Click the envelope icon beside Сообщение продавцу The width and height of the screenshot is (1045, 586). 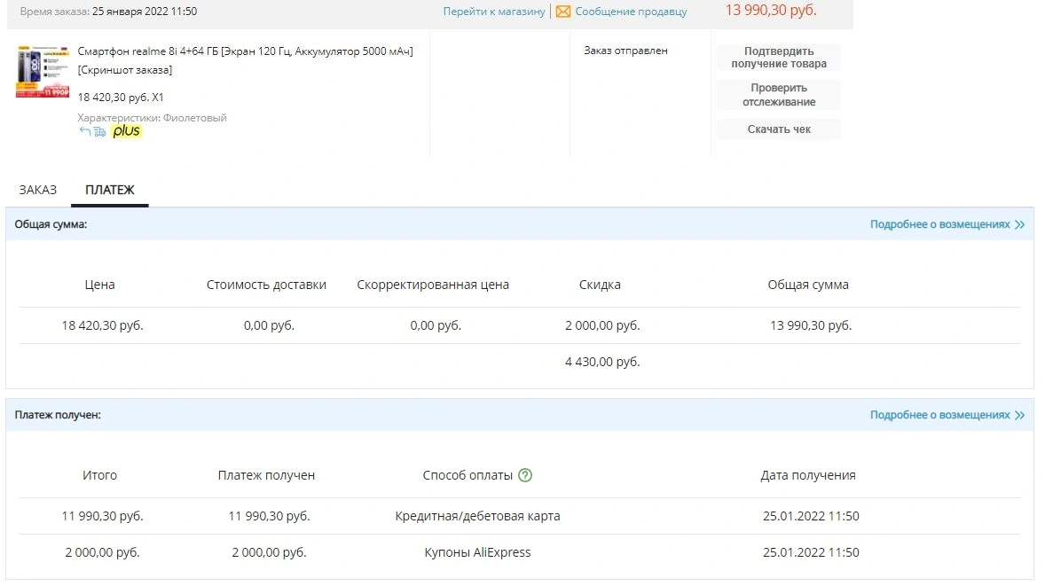[563, 12]
